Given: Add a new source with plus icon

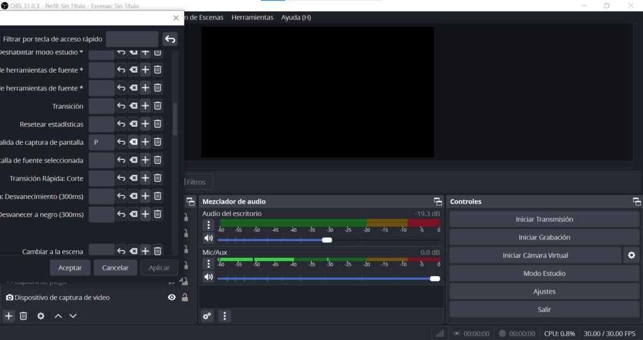Looking at the screenshot, I should pyautogui.click(x=9, y=316).
